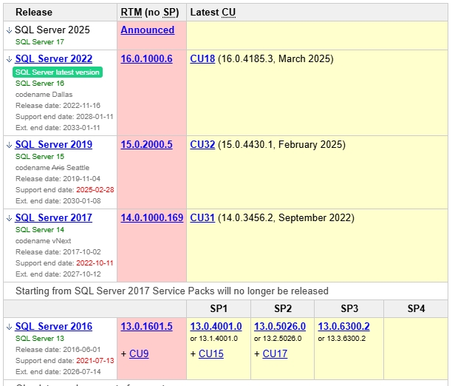
Task: Click the down-arrow icon beside SQL Server 2017
Action: 9,218
